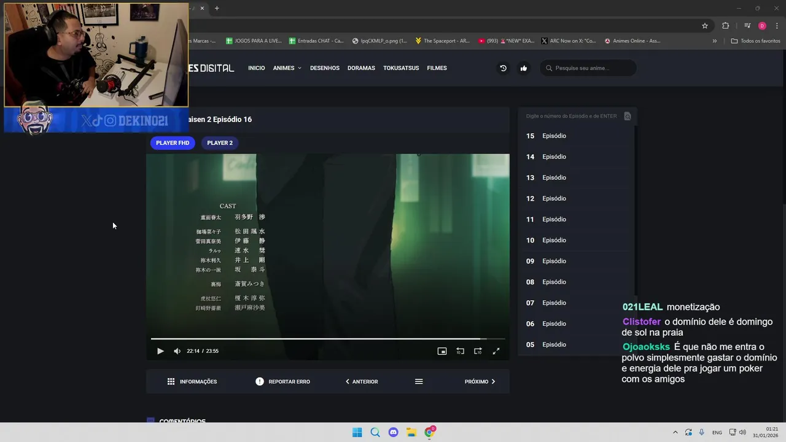Viewport: 786px width, 442px height.
Task: Open the DORAMAS menu
Action: click(361, 68)
